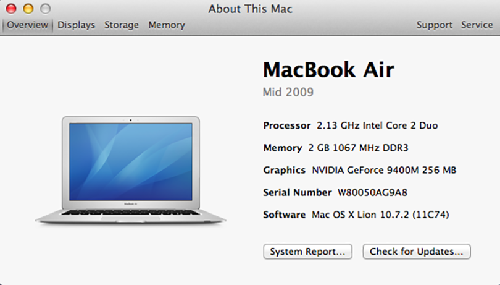Click the red close window button

[11, 9]
